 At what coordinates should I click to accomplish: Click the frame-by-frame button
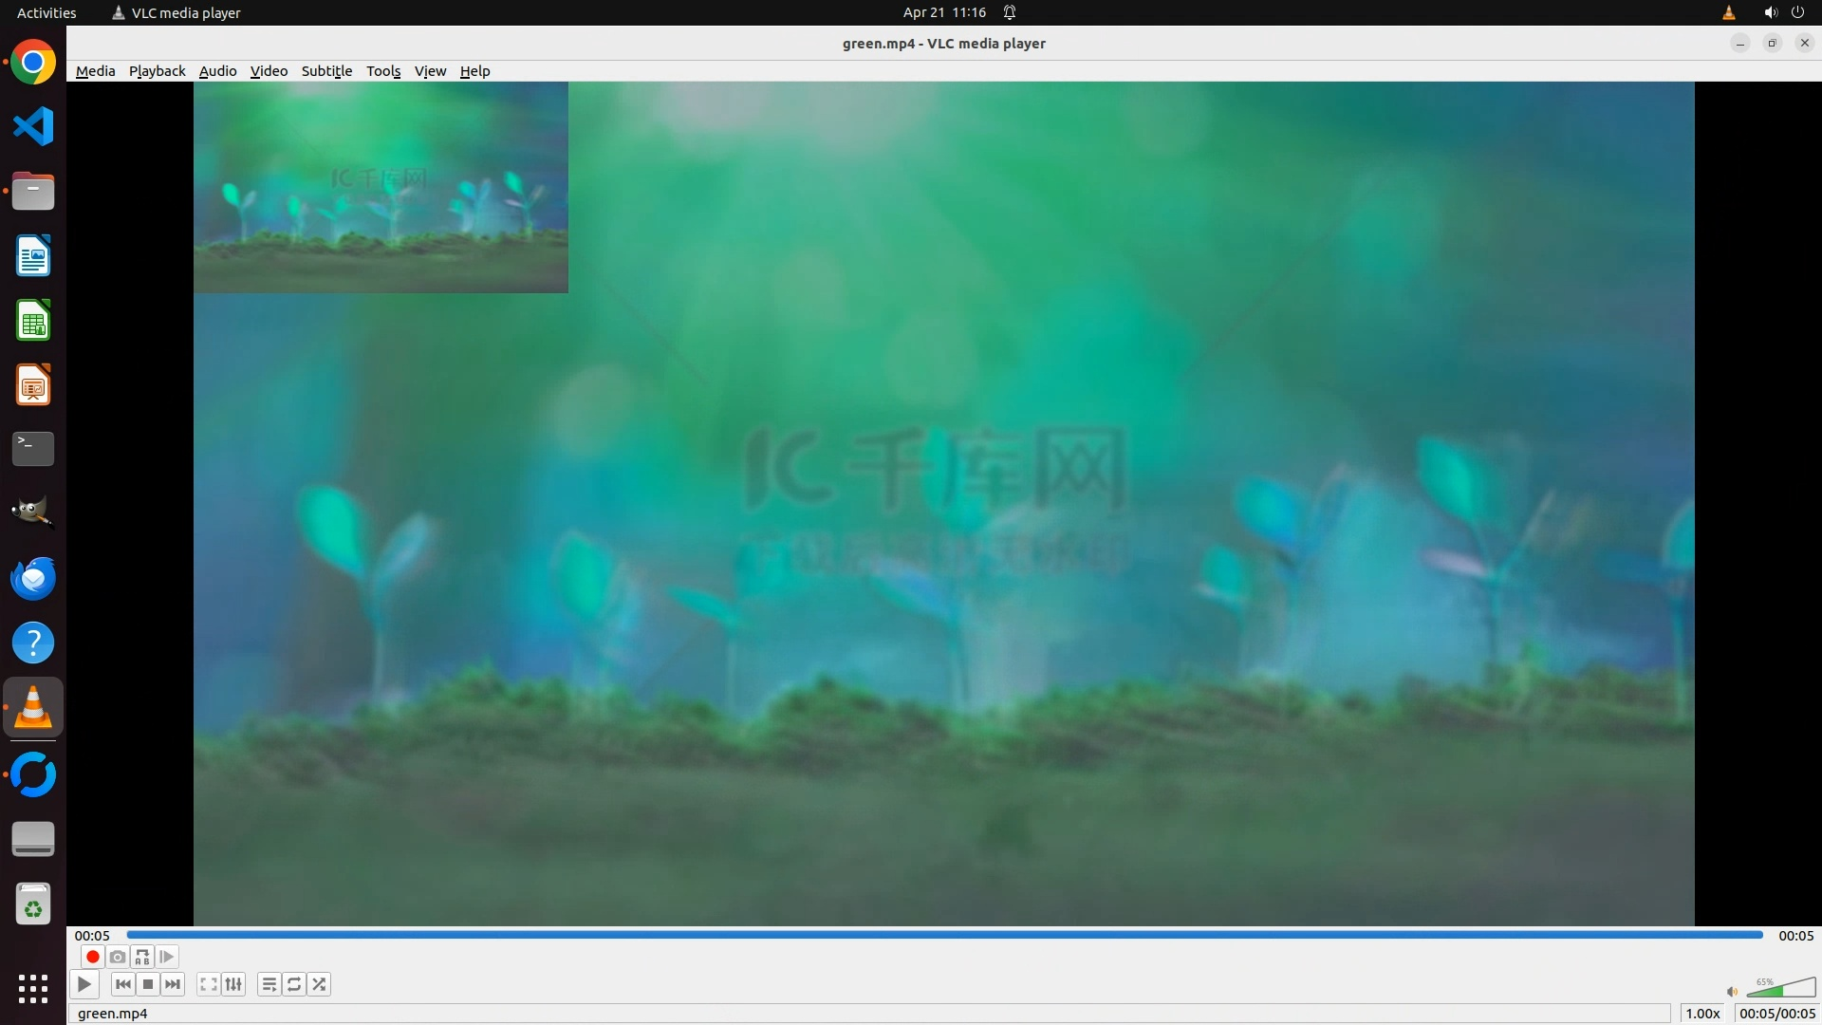167,957
